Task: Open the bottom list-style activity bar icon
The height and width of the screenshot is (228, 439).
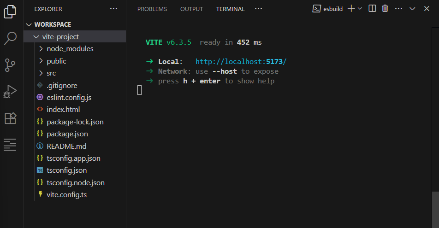Action: [x=10, y=145]
